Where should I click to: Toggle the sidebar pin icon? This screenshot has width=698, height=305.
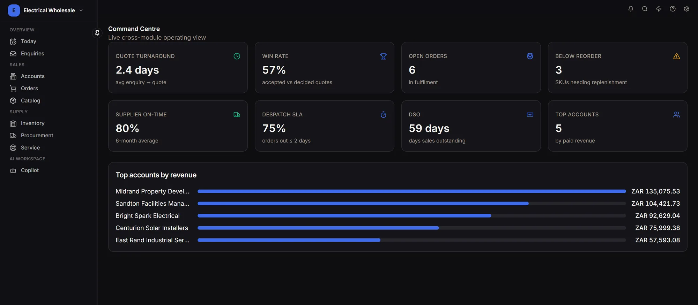coord(97,33)
